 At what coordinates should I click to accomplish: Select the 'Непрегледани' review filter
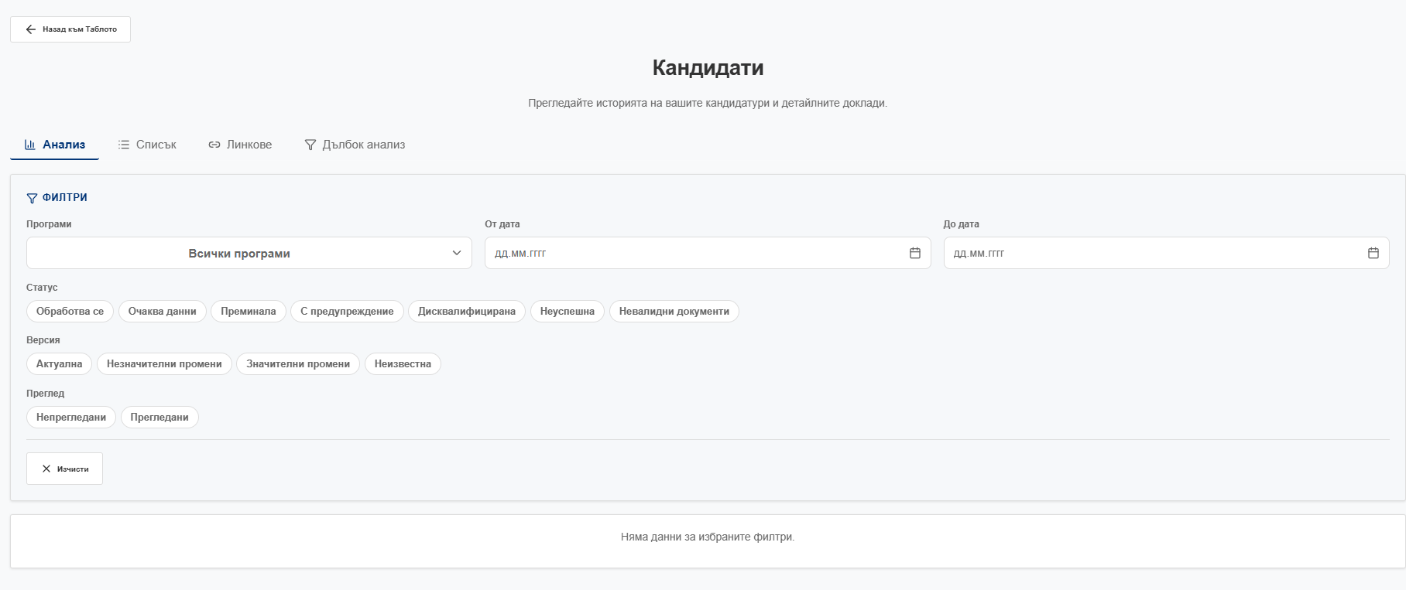[x=71, y=418]
